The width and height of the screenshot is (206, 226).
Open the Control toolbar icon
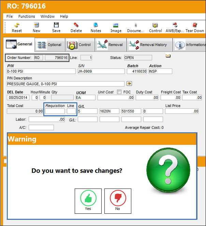click(155, 25)
